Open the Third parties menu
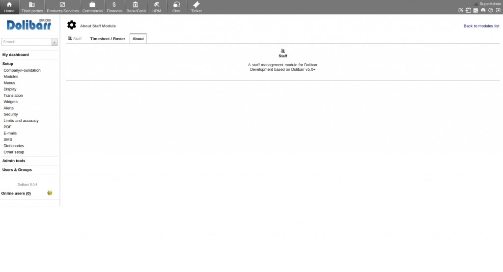 pos(32,7)
